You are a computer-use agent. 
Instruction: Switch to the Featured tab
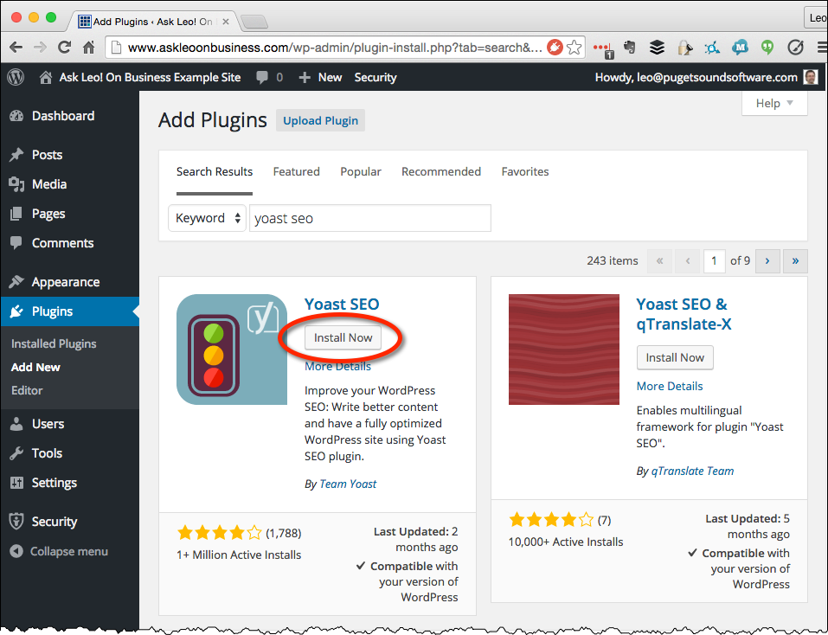pos(296,172)
